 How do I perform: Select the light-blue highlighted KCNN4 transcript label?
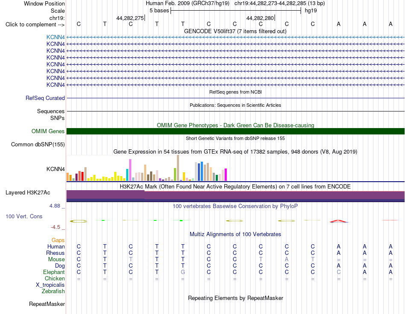click(55, 37)
